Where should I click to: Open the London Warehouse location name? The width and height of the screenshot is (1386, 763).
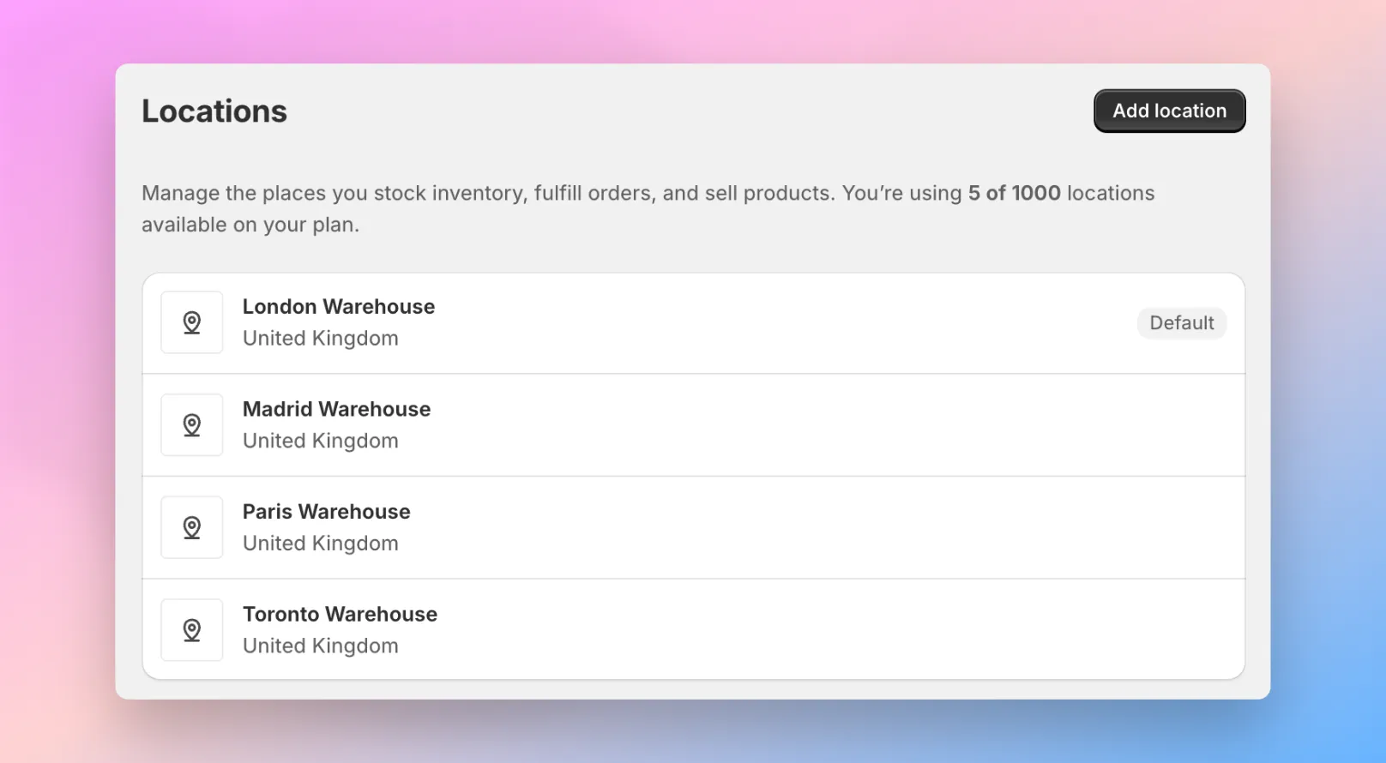(x=339, y=307)
